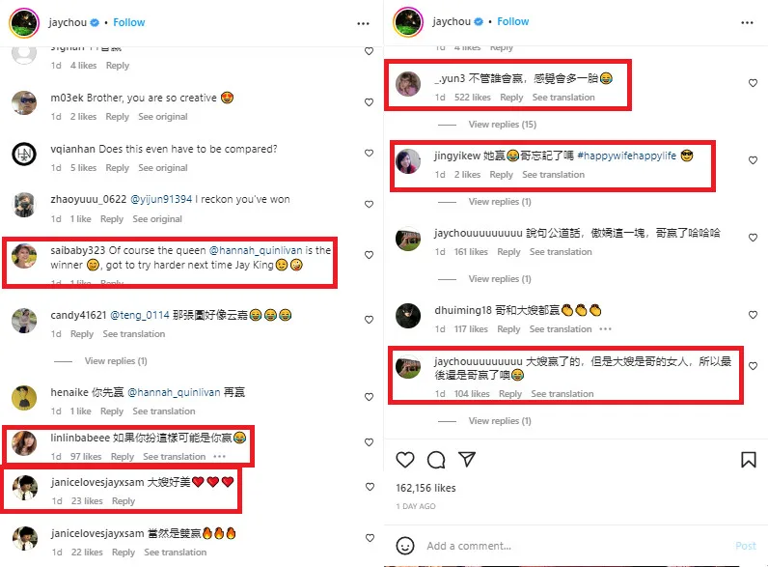Screen dimensions: 768x567
Task: Reply to vqianhan's comment
Action: (x=117, y=168)
